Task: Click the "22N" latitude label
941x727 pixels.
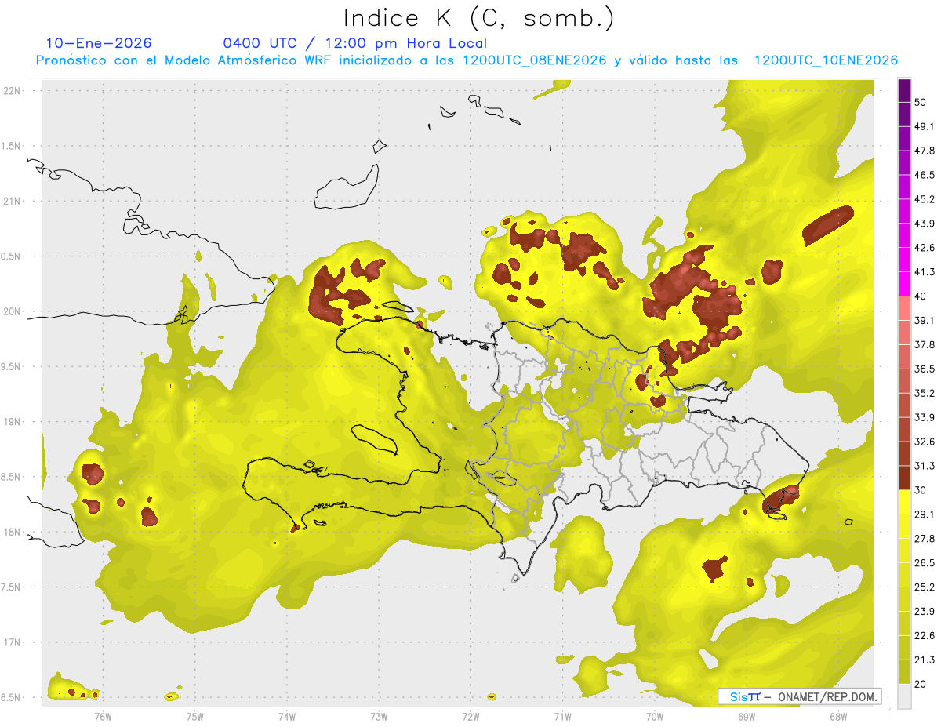Action: 13,90
